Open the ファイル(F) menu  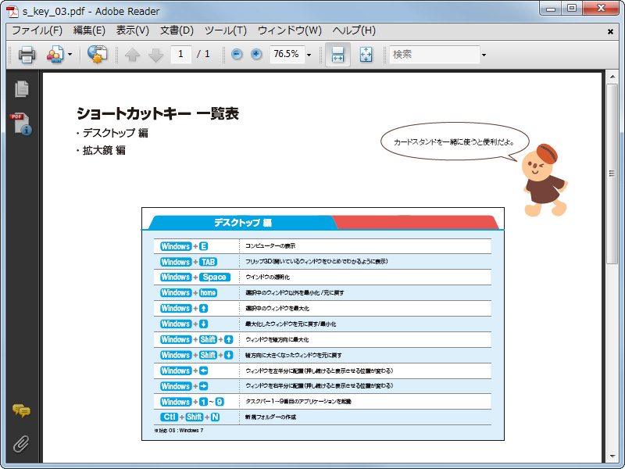pyautogui.click(x=37, y=30)
